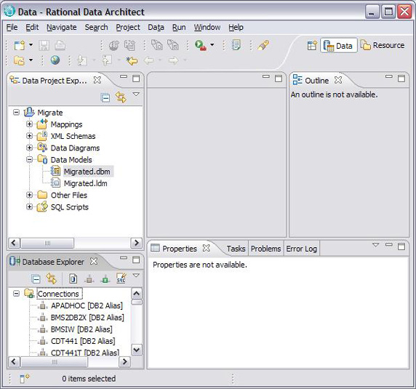The image size is (416, 389).
Task: Click the New wizard toolbar icon
Action: pyautogui.click(x=20, y=45)
